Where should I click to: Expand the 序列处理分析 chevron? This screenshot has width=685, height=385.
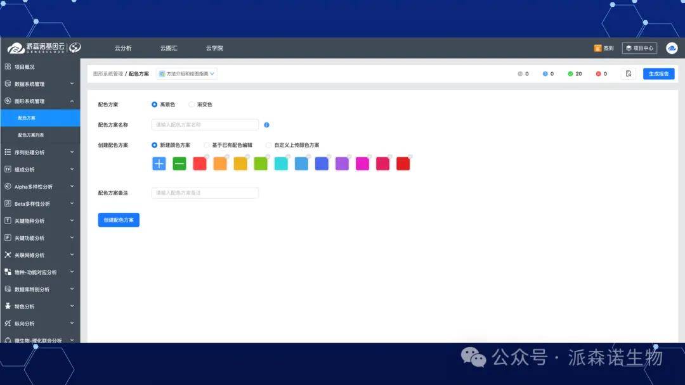point(72,152)
